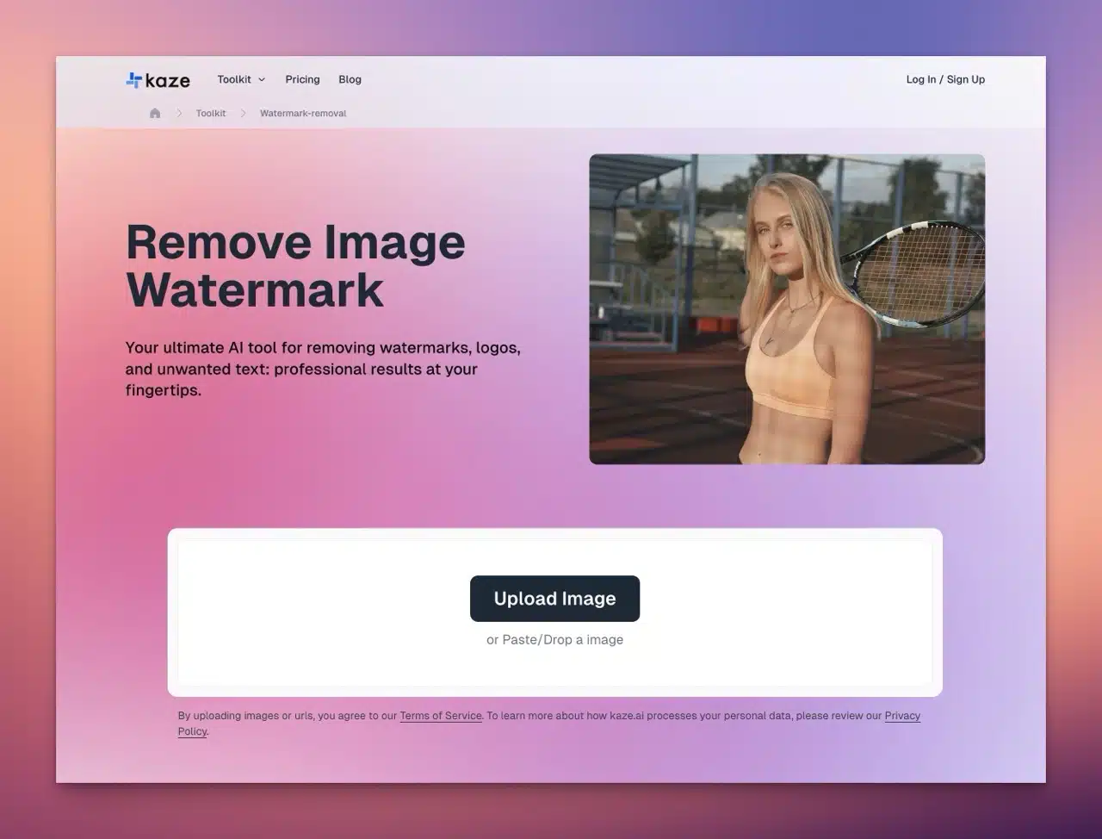Viewport: 1102px width, 839px height.
Task: Click the kaze wordmark text
Action: click(168, 80)
